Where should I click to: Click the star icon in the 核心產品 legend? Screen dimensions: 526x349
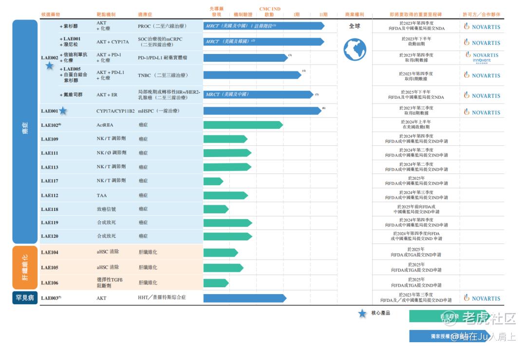pos(362,314)
